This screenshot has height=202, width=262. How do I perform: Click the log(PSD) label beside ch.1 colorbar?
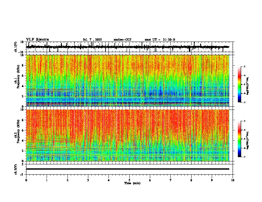pos(247,86)
